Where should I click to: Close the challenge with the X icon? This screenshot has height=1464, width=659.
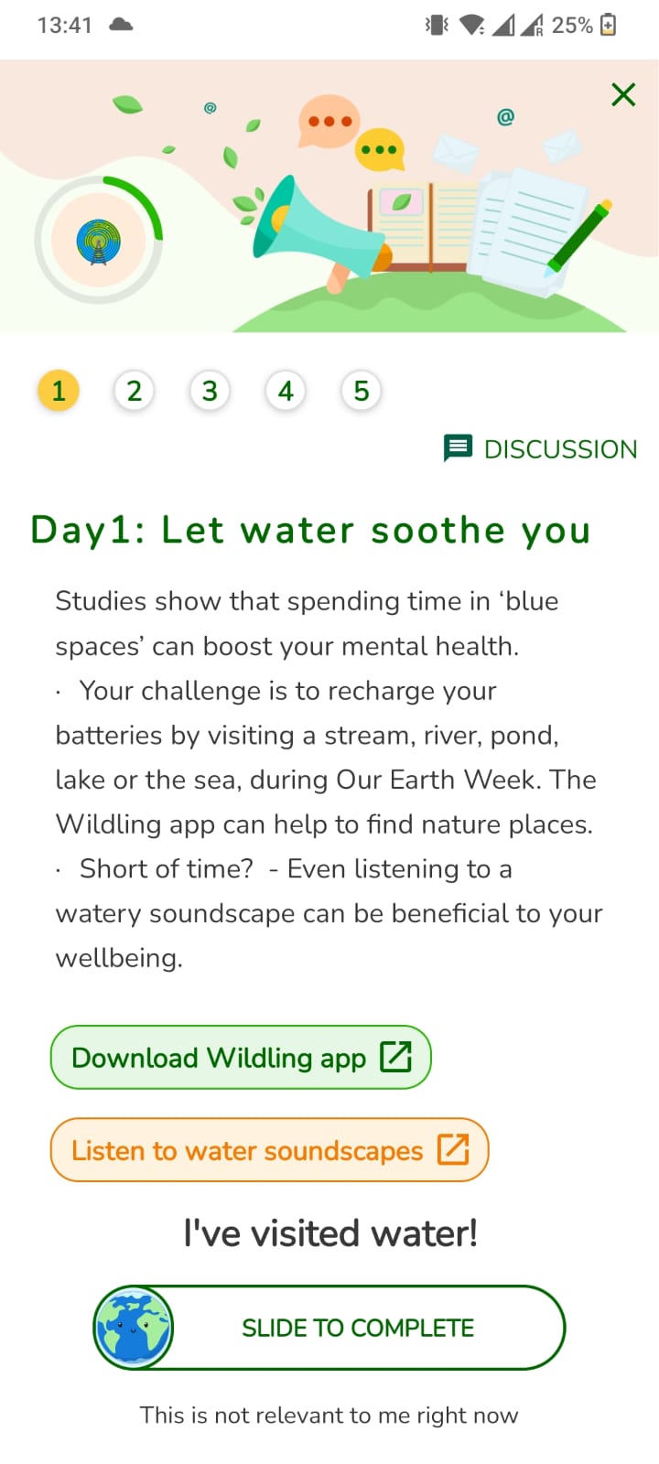[x=623, y=94]
